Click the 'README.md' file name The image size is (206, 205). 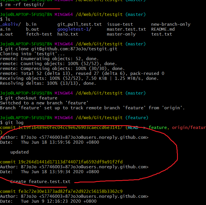(163, 29)
